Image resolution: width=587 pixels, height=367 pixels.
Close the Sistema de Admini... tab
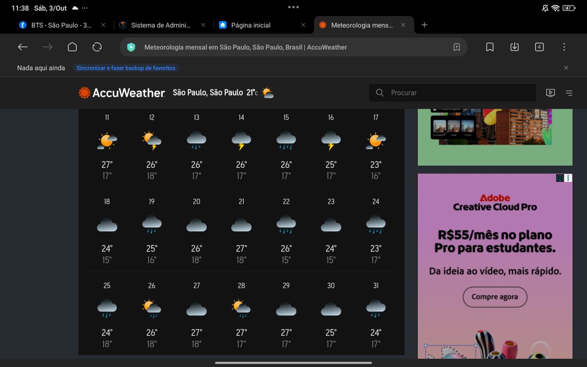click(x=203, y=25)
